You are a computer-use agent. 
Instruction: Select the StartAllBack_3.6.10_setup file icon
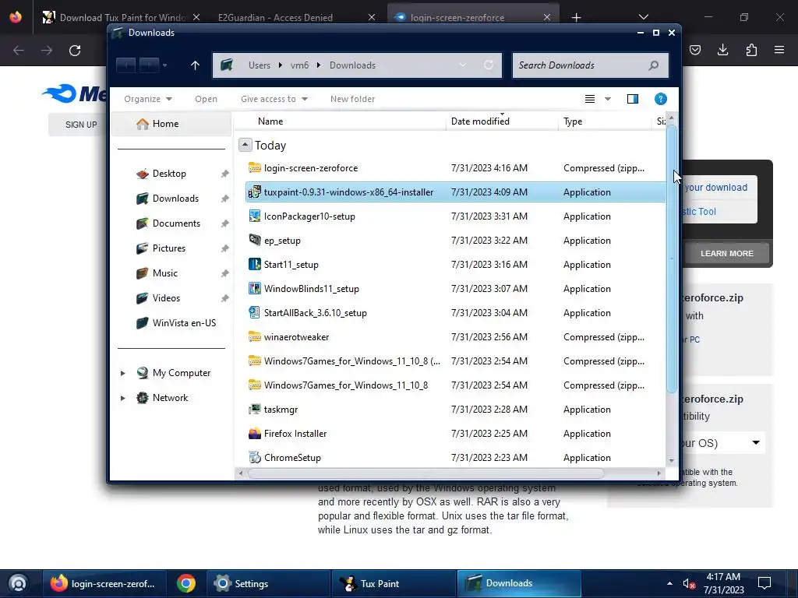tap(255, 312)
